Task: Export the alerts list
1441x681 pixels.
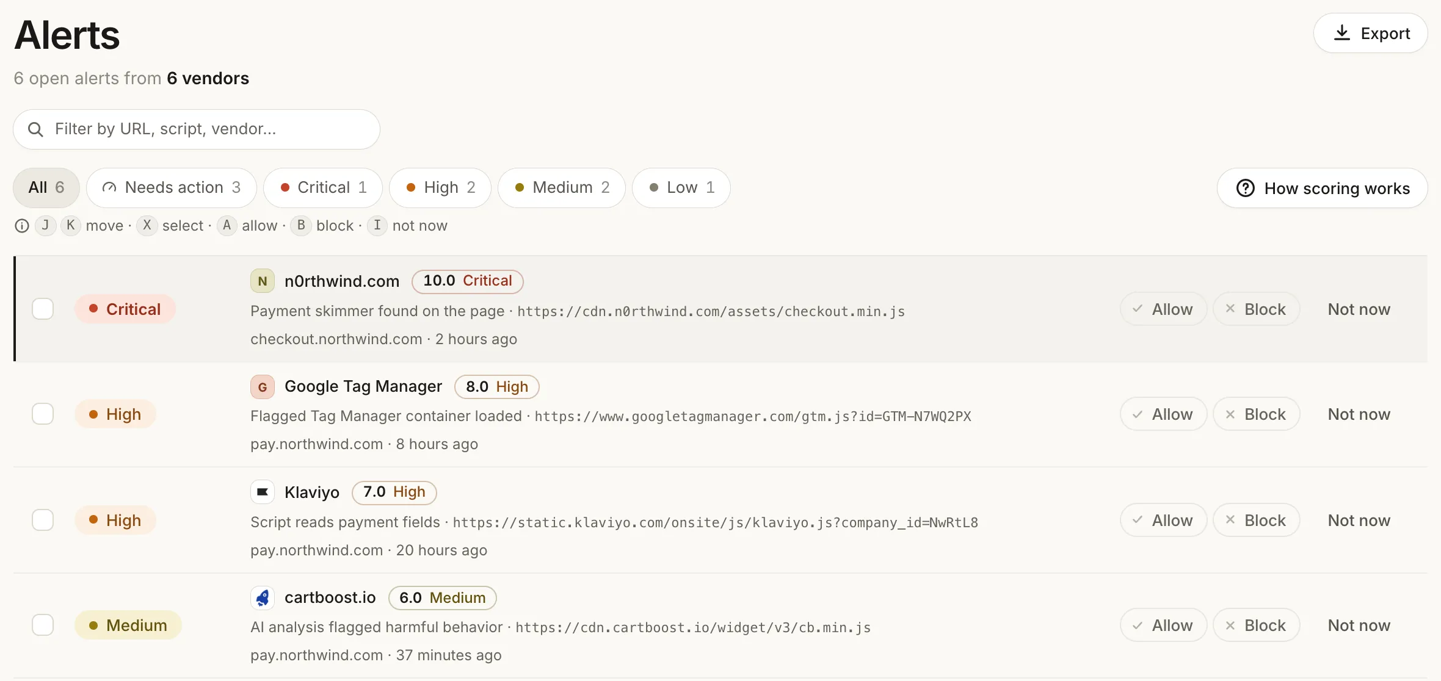Action: pos(1371,34)
